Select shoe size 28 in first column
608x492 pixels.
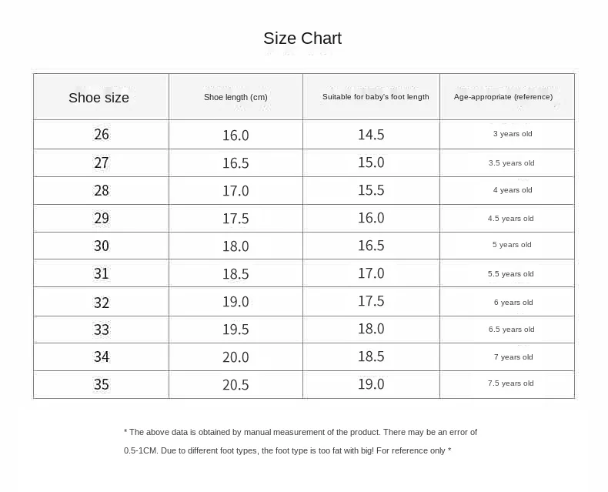point(102,191)
